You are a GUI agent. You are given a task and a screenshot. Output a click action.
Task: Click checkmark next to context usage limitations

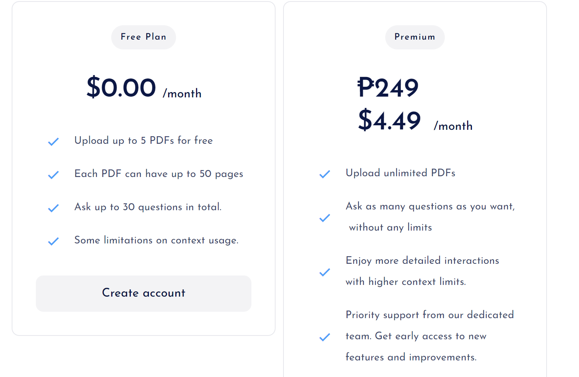(54, 241)
